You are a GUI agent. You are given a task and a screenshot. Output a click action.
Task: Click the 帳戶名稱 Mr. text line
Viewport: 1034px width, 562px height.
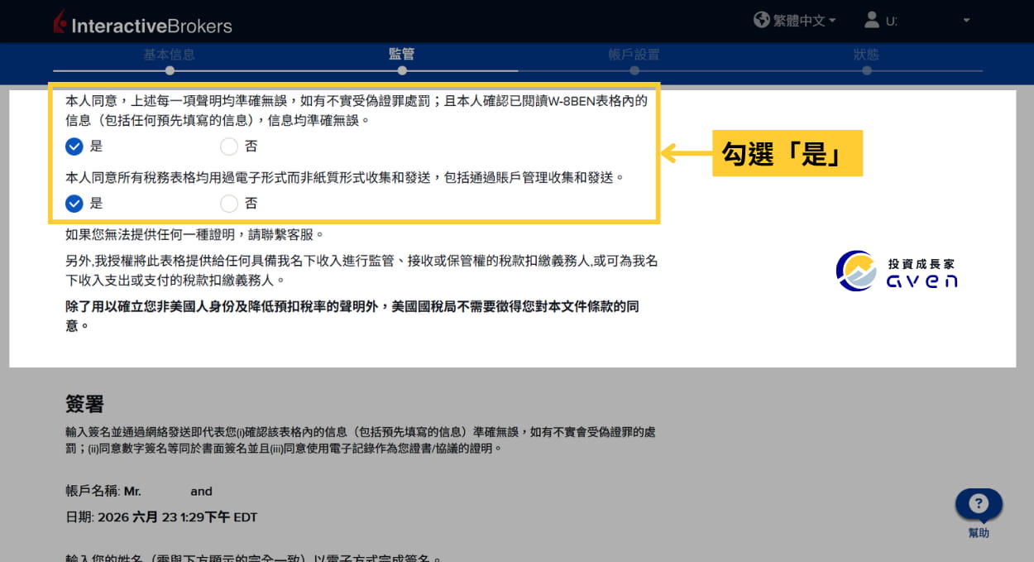pos(139,491)
